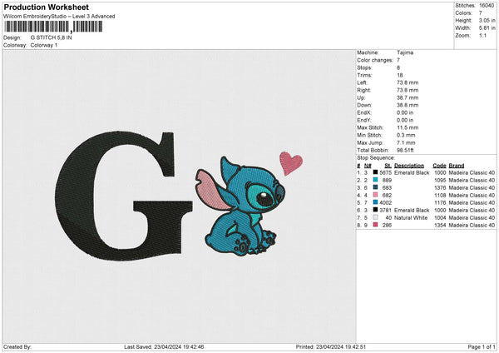The height and width of the screenshot is (353, 499).
Task: Click 'Emerald Black' description in row 6
Action: point(412,211)
